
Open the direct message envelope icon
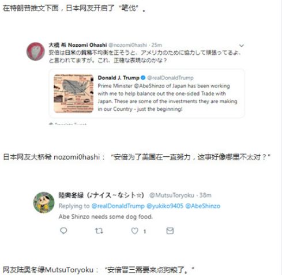[170, 231]
